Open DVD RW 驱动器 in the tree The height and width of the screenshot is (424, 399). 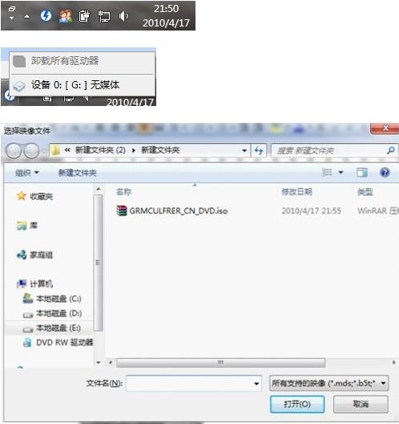point(64,343)
